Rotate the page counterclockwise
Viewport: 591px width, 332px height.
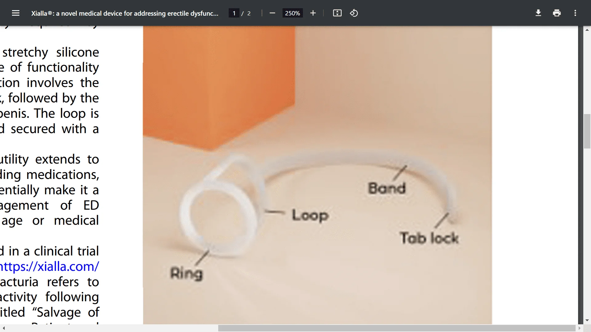[354, 13]
